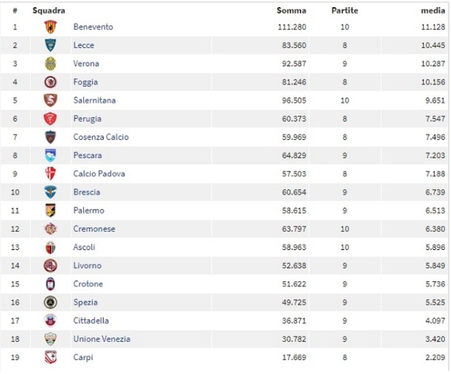The image size is (451, 374).
Task: Follow the Brescia team name link
Action: [x=87, y=192]
